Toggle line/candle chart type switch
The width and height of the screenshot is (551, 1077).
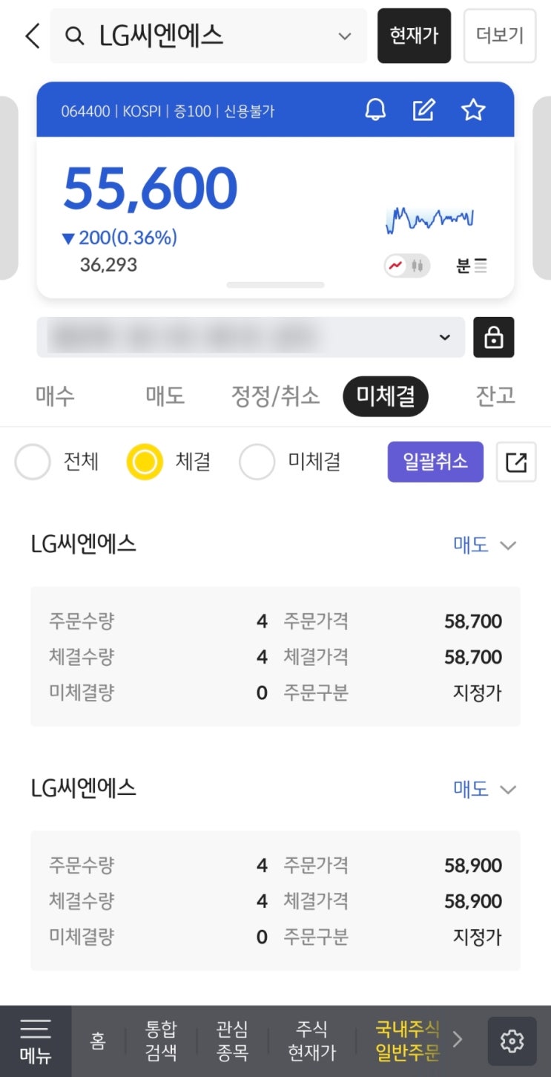click(407, 266)
